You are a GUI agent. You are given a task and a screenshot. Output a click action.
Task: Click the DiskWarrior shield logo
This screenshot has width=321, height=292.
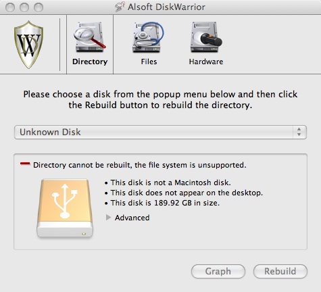click(x=29, y=45)
